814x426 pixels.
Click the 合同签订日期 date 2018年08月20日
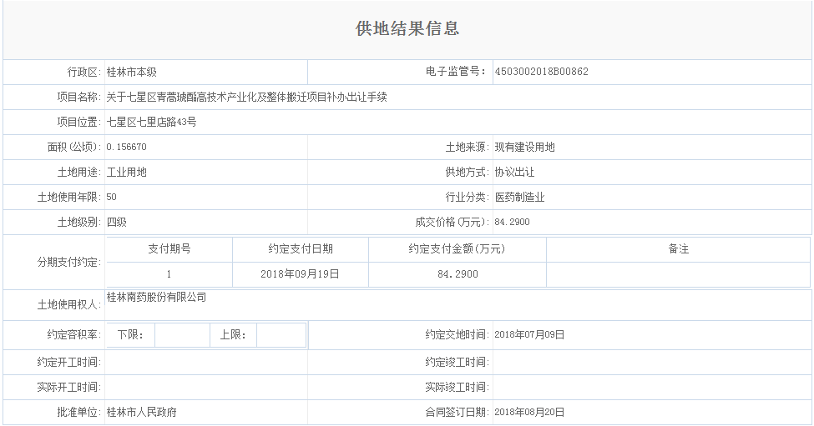click(529, 412)
